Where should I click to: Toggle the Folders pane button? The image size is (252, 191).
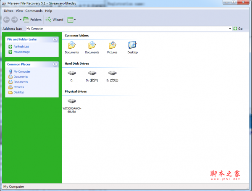[32, 20]
